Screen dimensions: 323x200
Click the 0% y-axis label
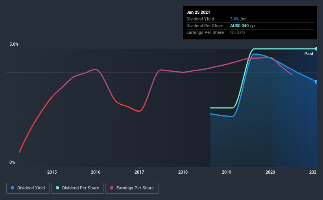tap(12, 163)
